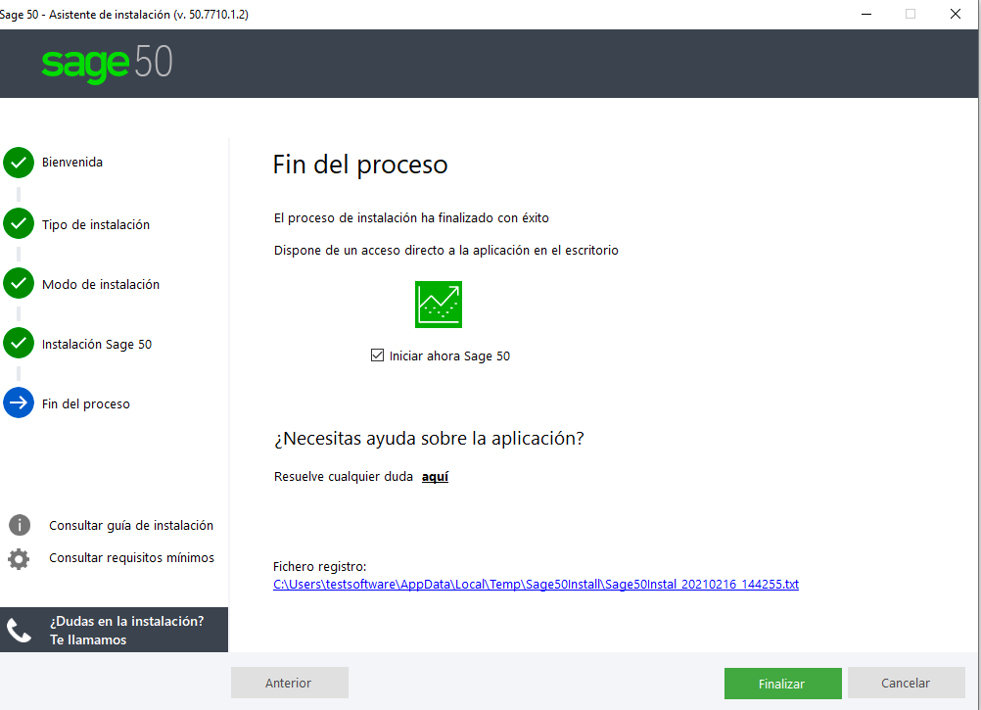
Task: Select the Modo de instalación step label
Action: [x=101, y=285]
